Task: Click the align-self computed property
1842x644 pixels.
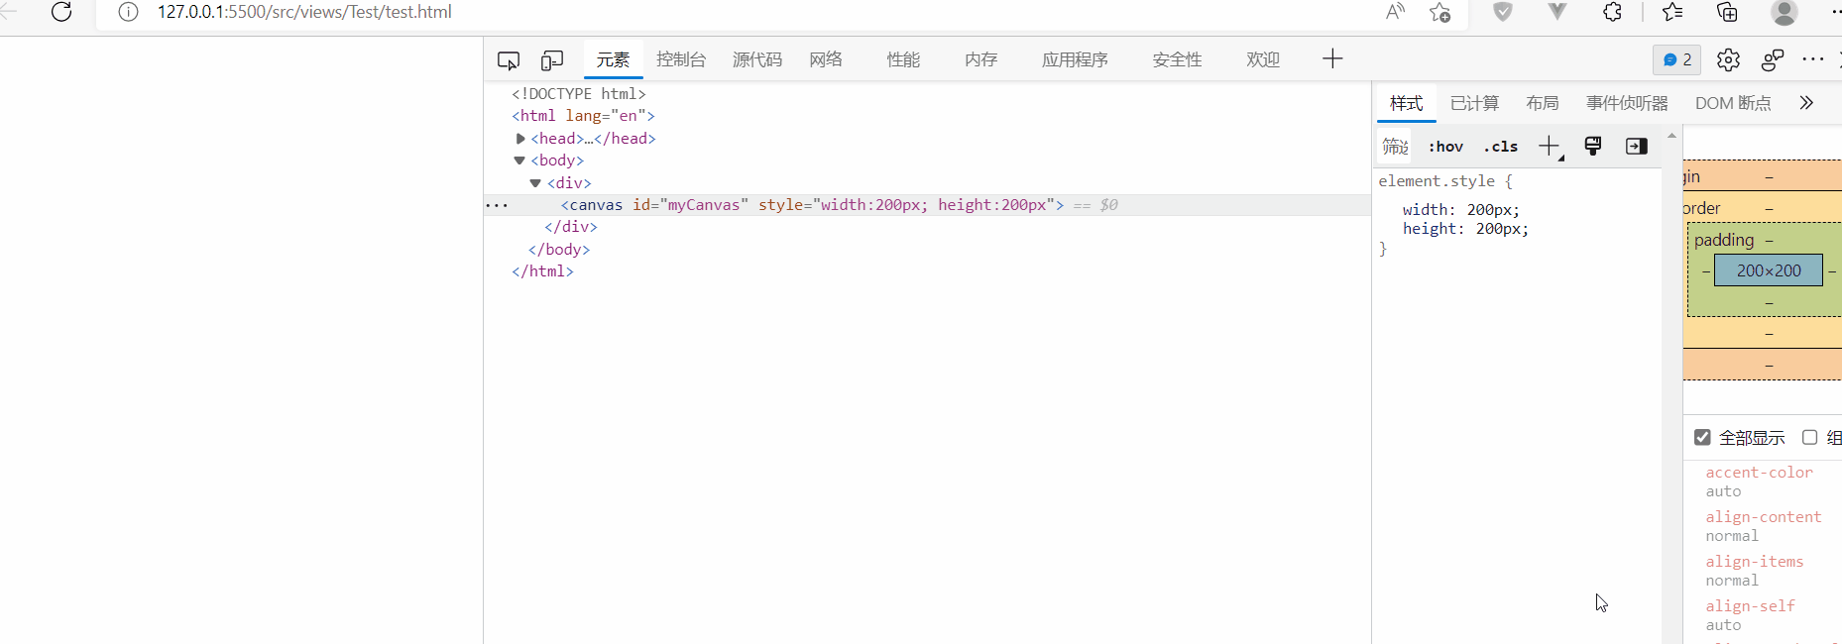Action: coord(1750,606)
